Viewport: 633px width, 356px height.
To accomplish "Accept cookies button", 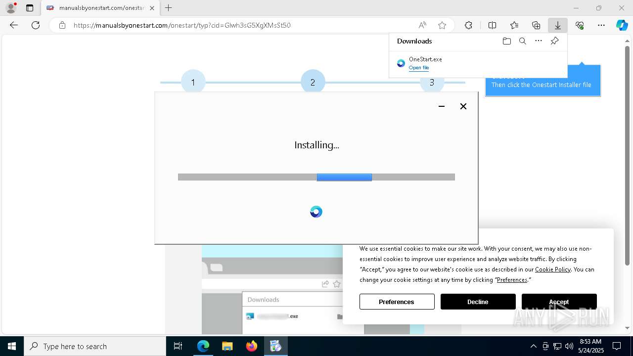I will [x=559, y=302].
